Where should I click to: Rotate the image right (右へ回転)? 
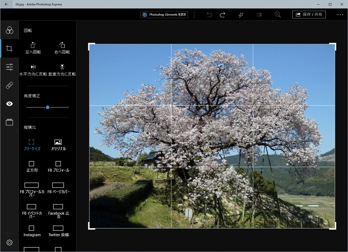62,48
